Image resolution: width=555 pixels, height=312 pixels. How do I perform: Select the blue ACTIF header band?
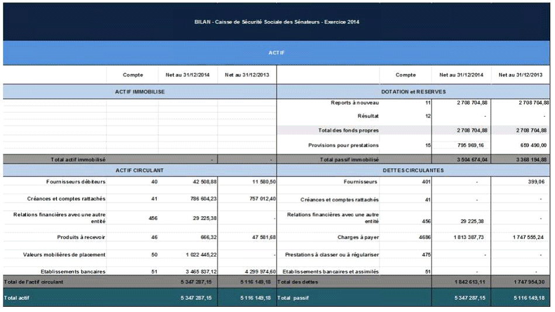coord(277,53)
